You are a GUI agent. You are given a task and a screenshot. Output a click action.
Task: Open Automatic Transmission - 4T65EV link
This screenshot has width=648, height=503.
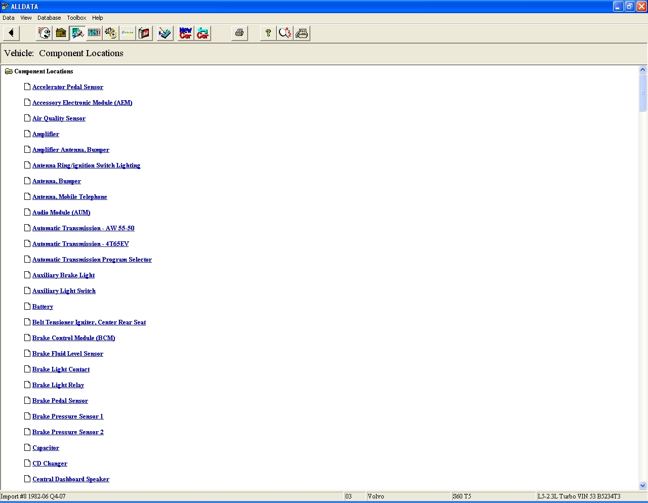(80, 244)
